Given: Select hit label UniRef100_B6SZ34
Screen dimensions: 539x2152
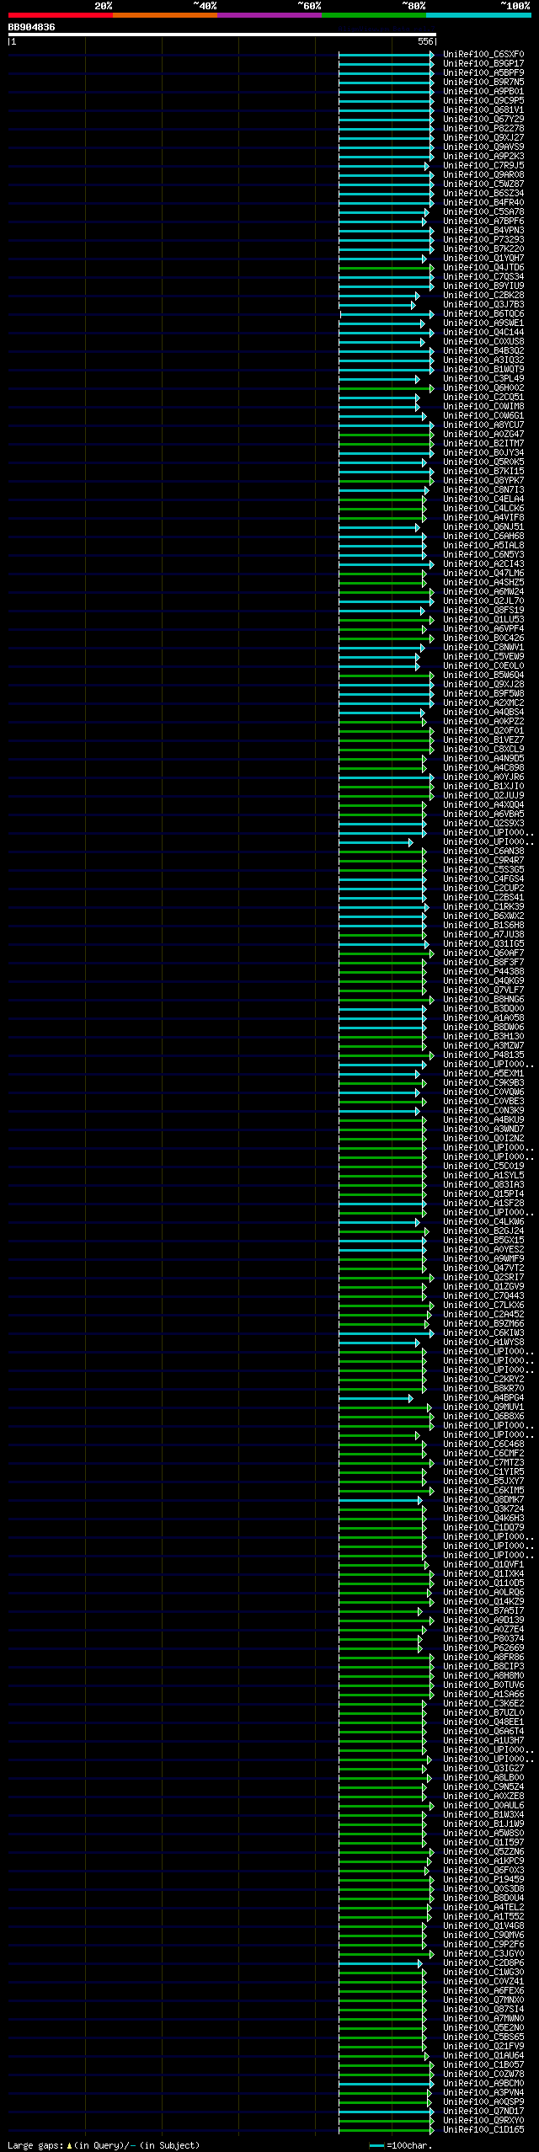Looking at the screenshot, I should pyautogui.click(x=483, y=194).
